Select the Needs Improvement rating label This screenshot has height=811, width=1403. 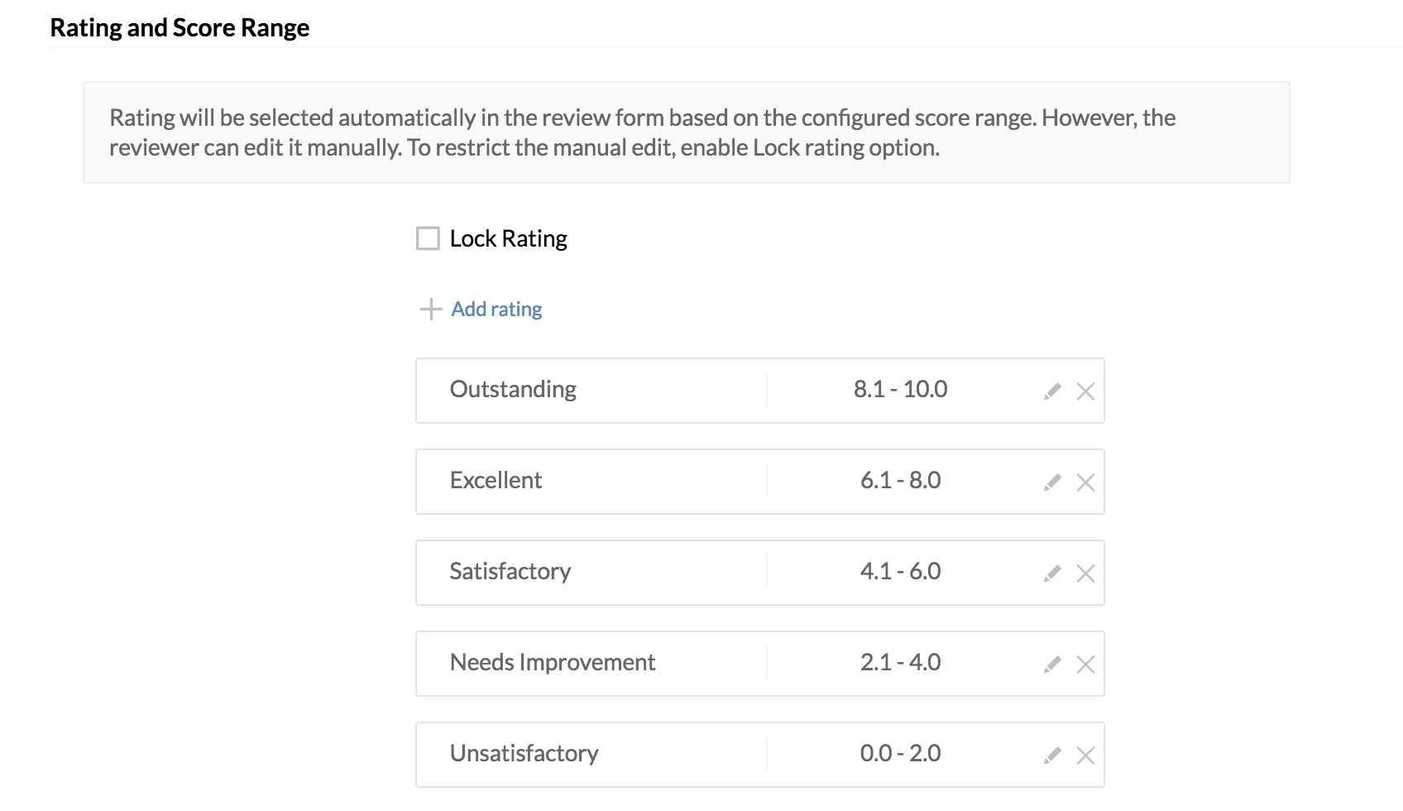tap(553, 662)
